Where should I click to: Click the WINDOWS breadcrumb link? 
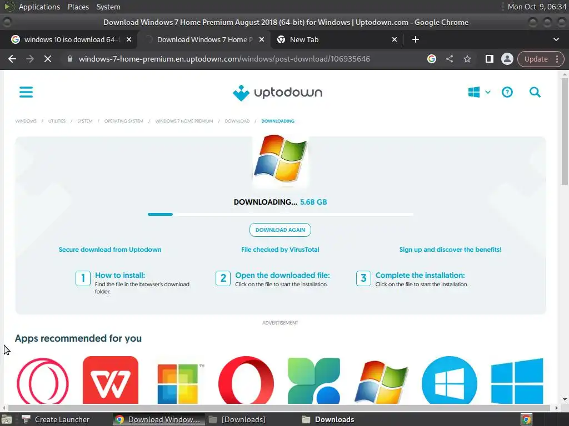point(26,121)
